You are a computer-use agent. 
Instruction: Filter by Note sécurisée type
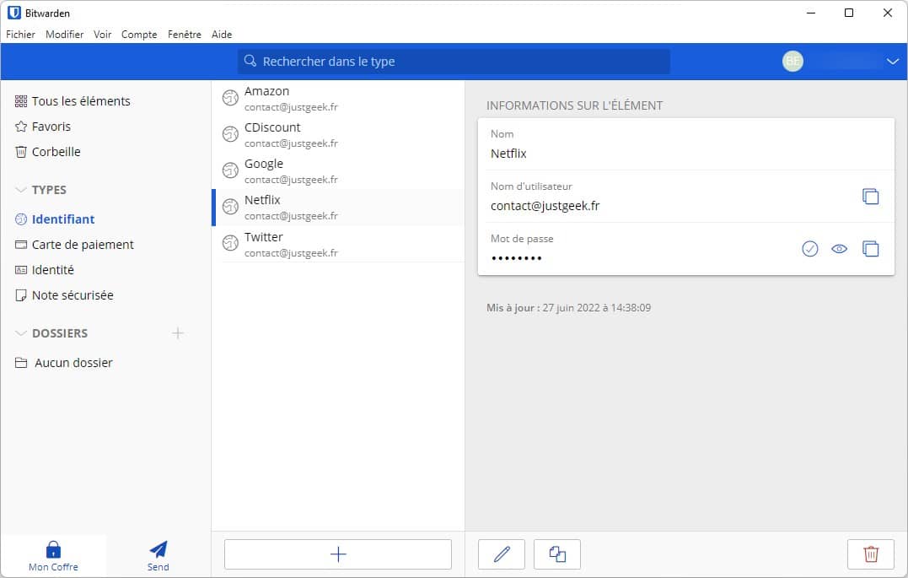[64, 295]
